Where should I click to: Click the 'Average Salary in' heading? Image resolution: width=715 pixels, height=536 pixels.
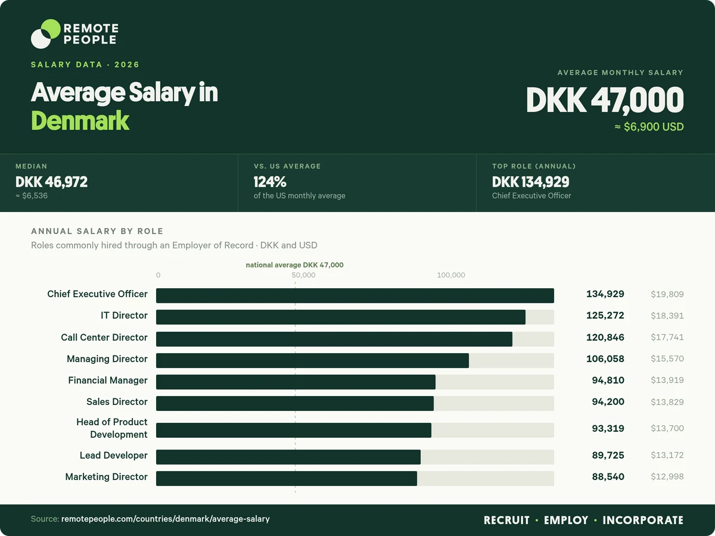coord(125,93)
